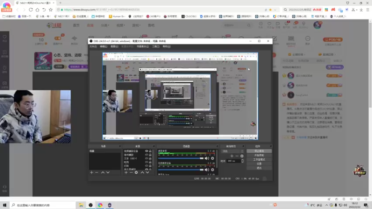Toggle visibility of 视频捕获设备 source

click(x=146, y=151)
